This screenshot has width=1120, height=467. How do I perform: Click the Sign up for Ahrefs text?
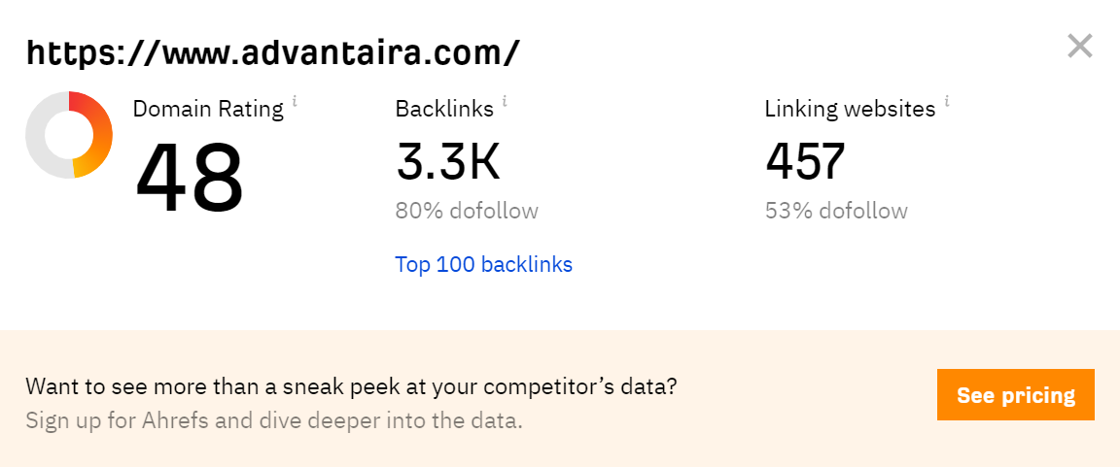[x=273, y=421]
